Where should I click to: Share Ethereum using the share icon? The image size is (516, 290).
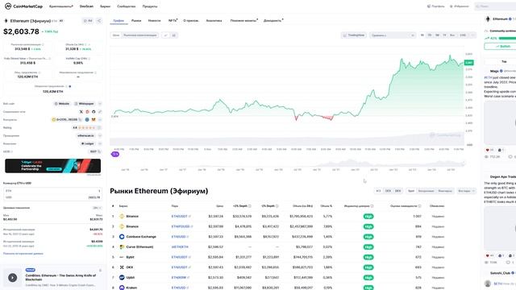point(98,21)
